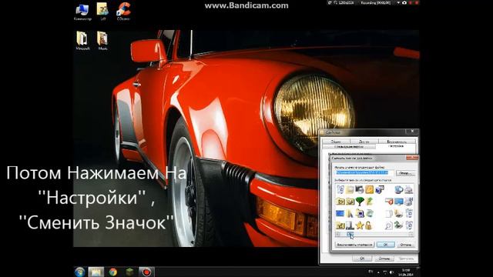Select the globe icon in the top row
Image resolution: width=493 pixels, height=277 pixels.
point(399,190)
